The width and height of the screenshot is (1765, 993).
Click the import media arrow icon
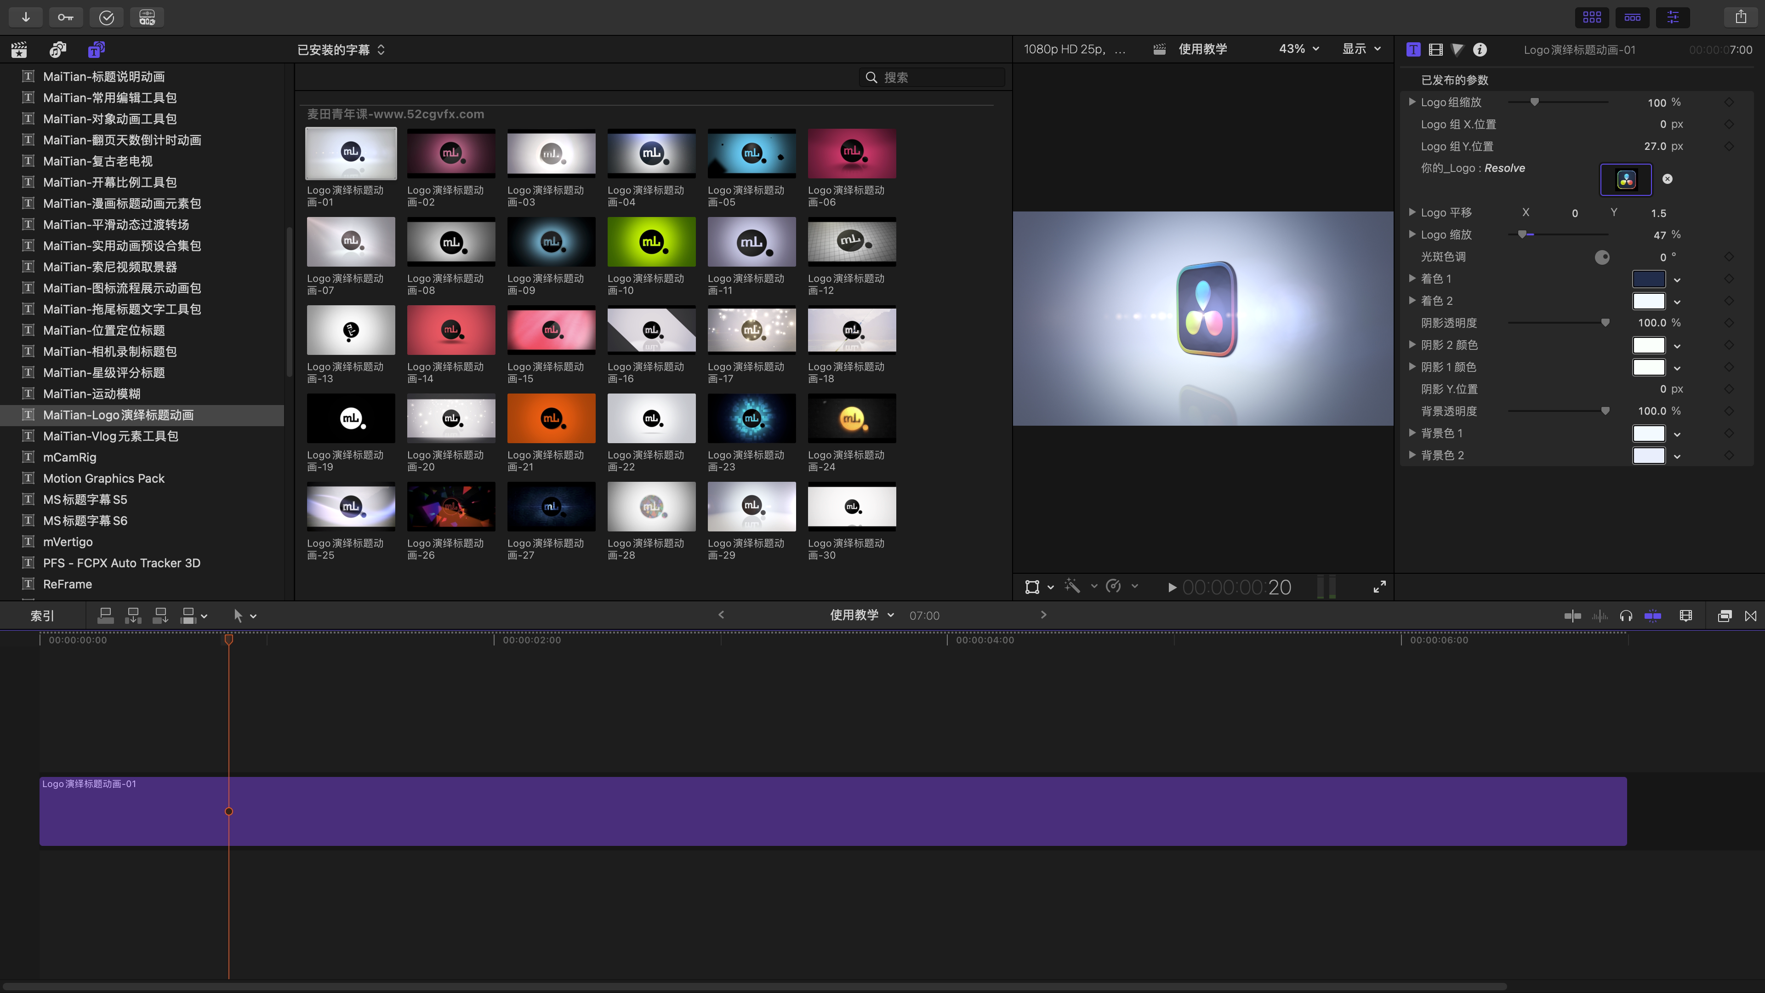25,17
